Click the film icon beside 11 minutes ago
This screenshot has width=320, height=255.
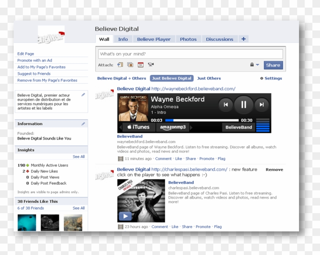pos(121,159)
